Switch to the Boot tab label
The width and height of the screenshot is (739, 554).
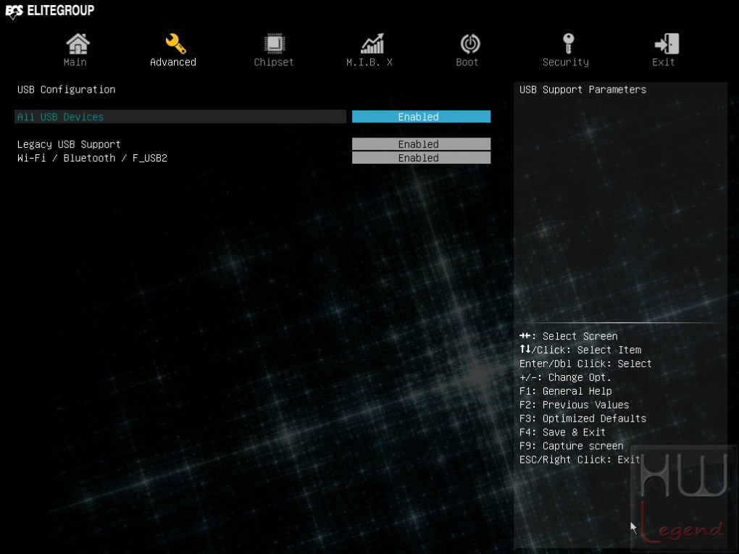tap(467, 62)
